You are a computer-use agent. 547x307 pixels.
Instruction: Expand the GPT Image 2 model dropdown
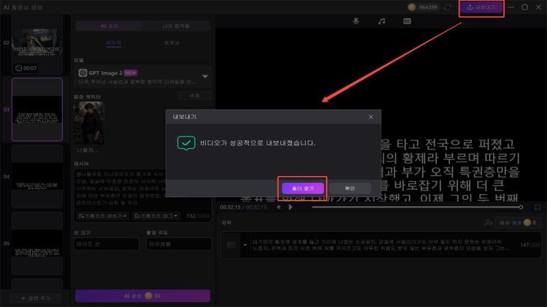click(x=205, y=76)
